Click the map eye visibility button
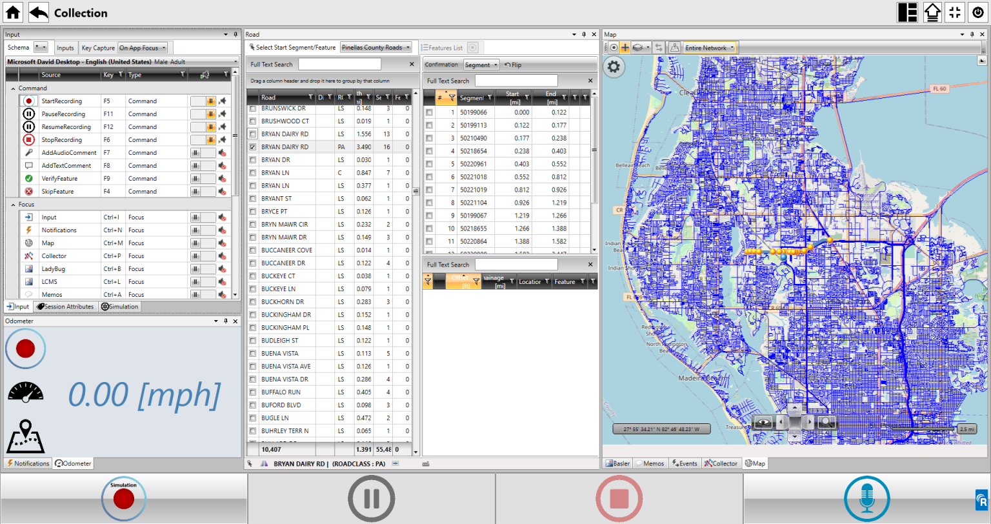Screen dimensions: 991x524 point(763,423)
